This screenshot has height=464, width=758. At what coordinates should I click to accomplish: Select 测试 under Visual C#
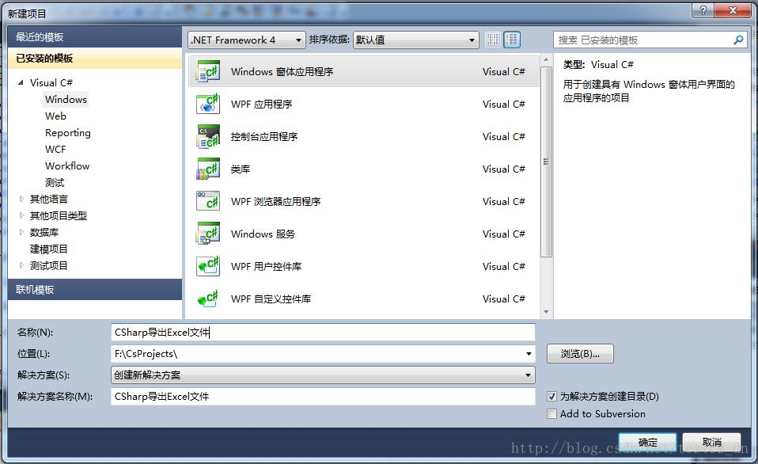coord(54,183)
